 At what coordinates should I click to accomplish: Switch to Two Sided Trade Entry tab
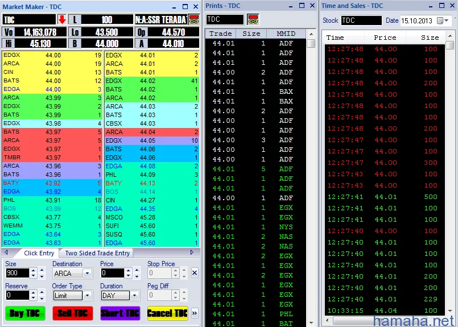click(x=97, y=253)
